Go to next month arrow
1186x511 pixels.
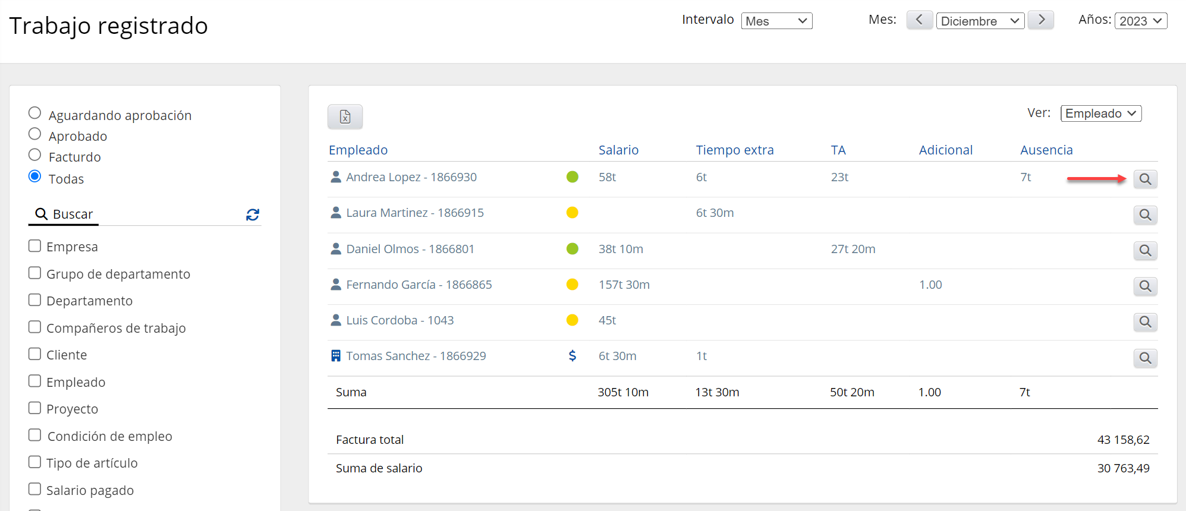[1041, 20]
